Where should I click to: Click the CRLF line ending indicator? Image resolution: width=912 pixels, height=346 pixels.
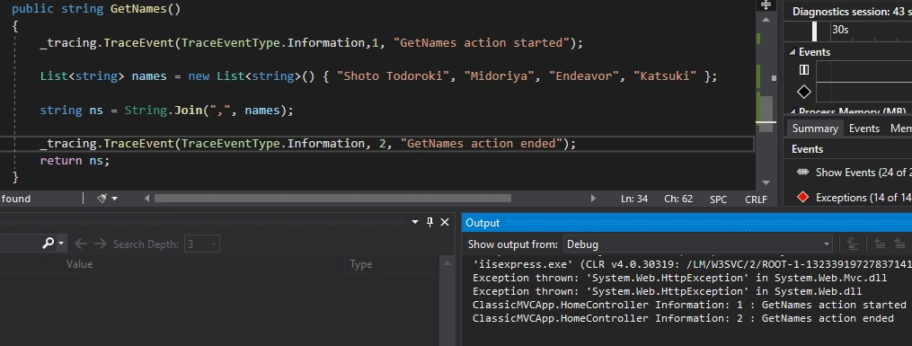coord(757,199)
